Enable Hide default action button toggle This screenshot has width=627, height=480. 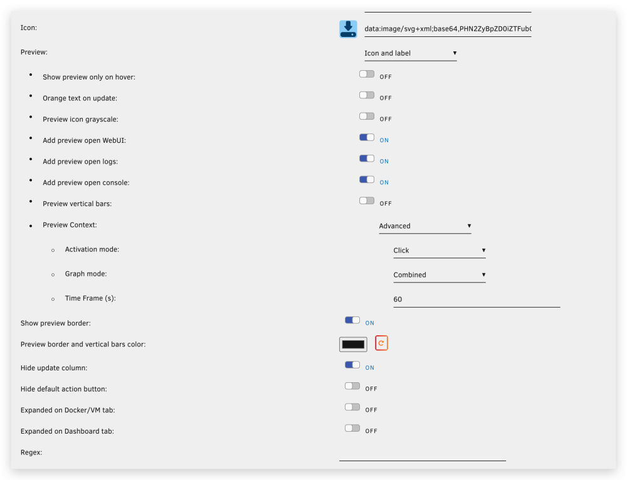click(352, 386)
